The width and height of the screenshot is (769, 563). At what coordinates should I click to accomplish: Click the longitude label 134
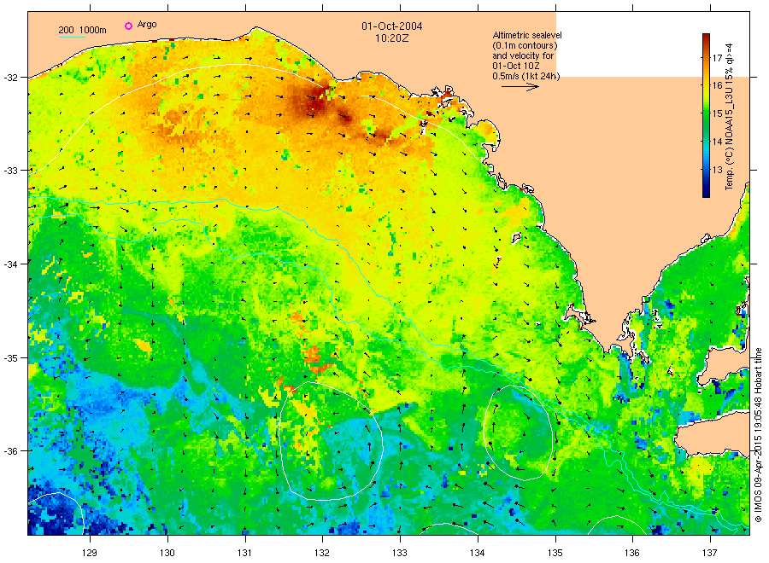477,553
